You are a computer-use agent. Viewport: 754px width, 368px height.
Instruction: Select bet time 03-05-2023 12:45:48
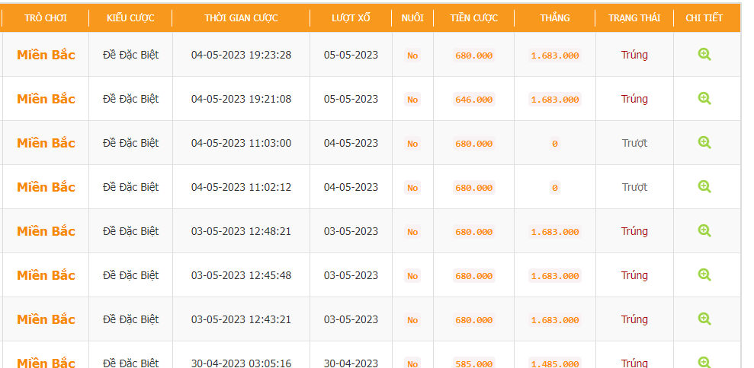tap(241, 275)
